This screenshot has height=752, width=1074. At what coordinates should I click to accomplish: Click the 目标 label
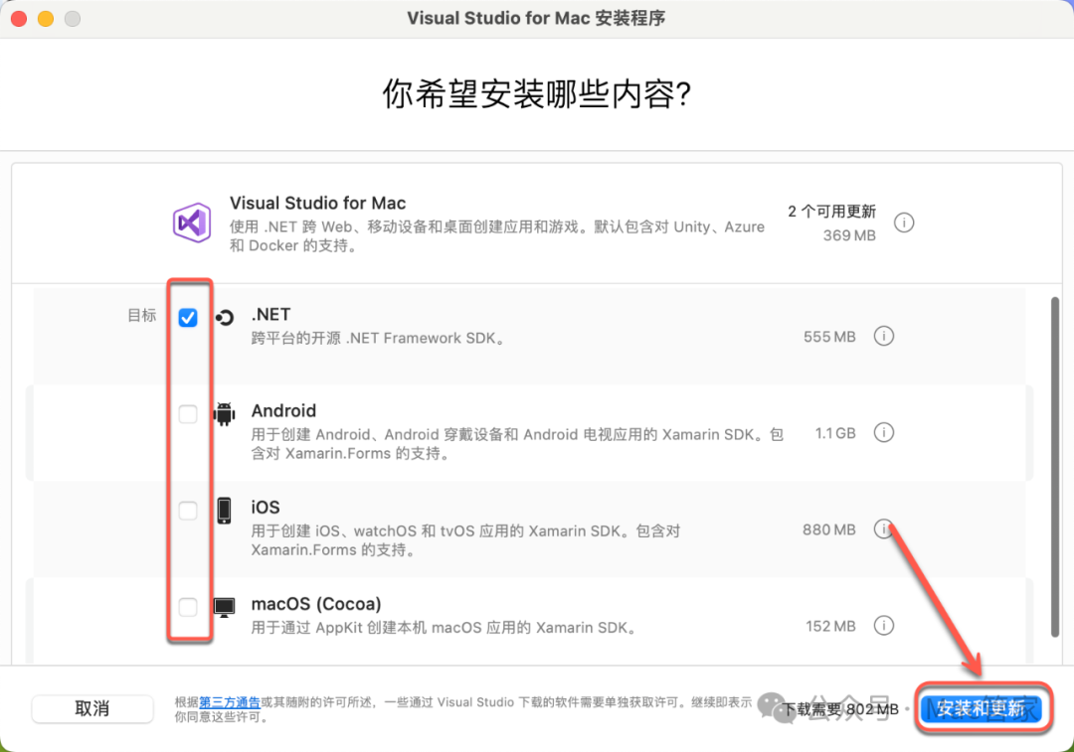coord(142,316)
